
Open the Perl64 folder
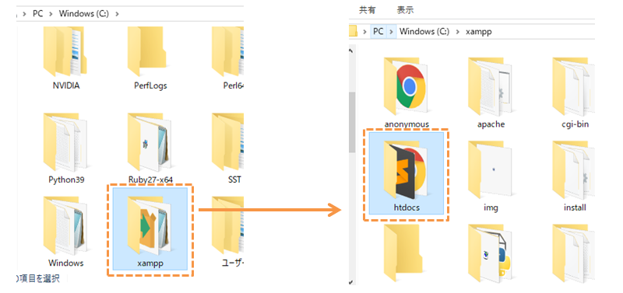(x=228, y=58)
